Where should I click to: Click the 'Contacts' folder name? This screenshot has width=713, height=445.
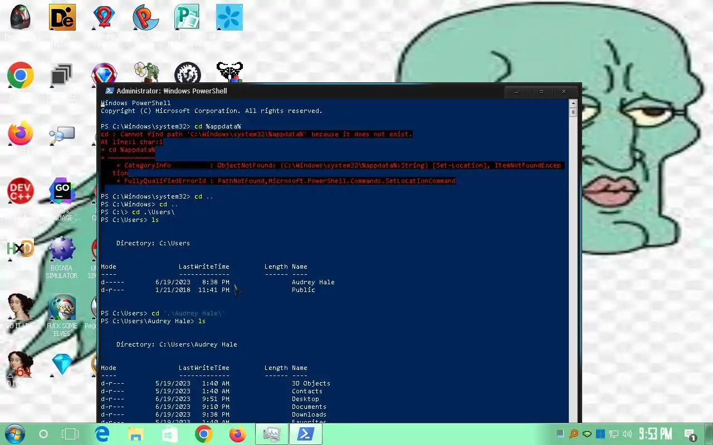coord(307,391)
